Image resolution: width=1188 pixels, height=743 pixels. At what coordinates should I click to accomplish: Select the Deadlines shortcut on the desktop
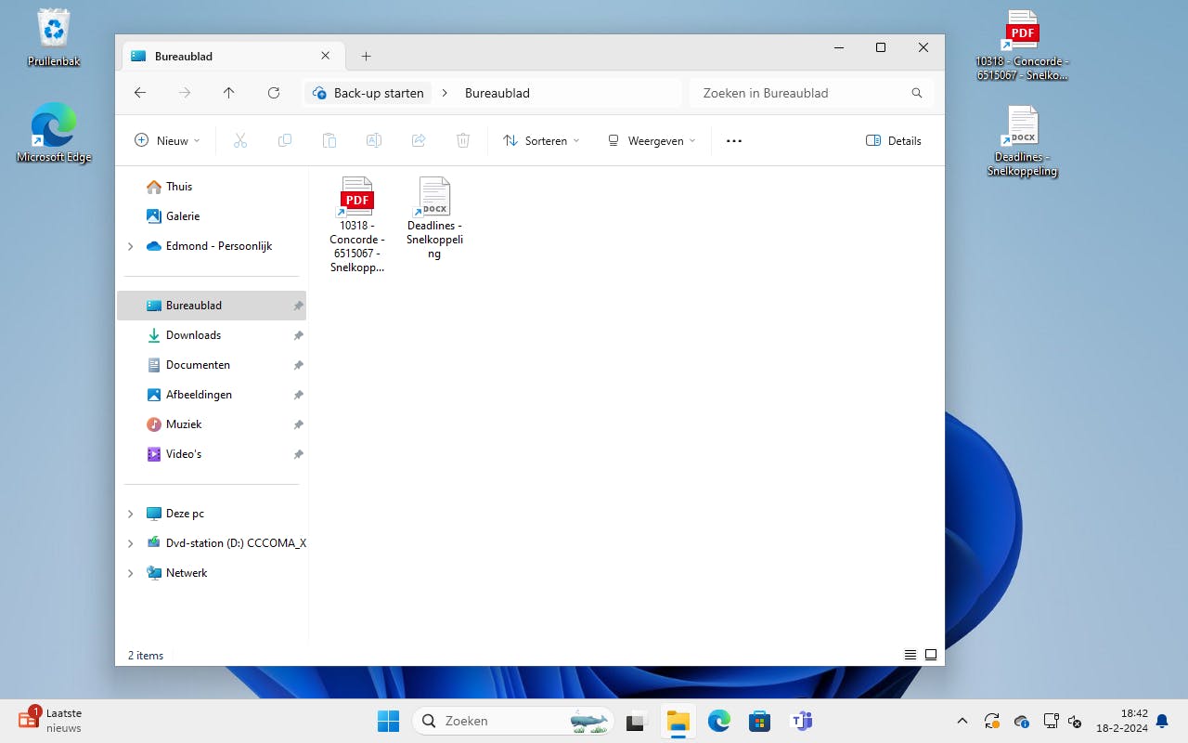click(1022, 141)
